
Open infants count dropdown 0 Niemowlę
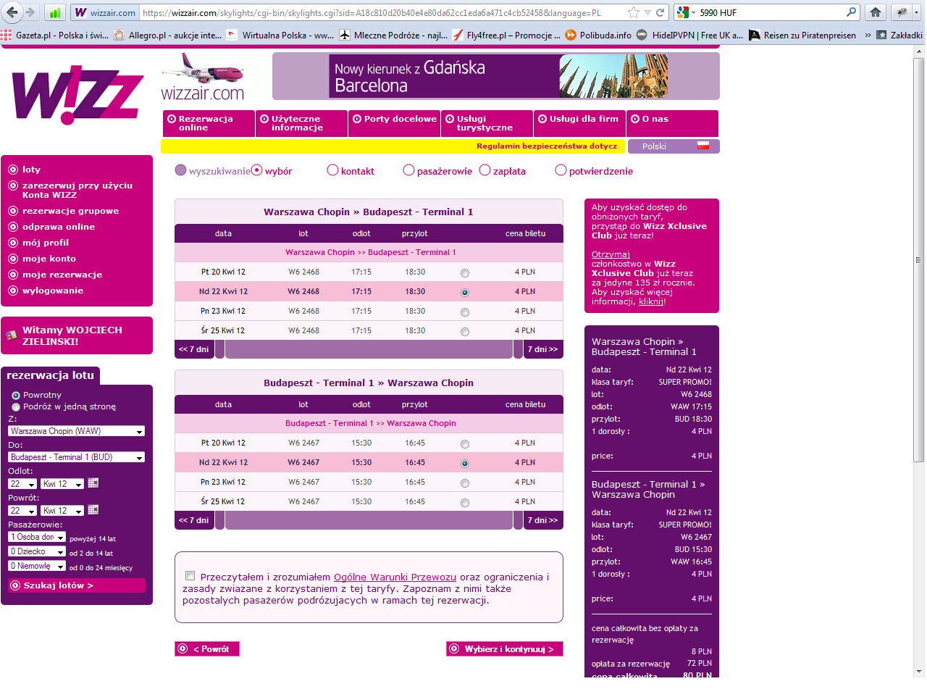[x=37, y=566]
